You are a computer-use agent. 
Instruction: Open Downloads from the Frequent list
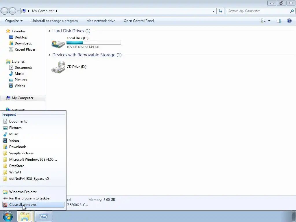coord(33,147)
